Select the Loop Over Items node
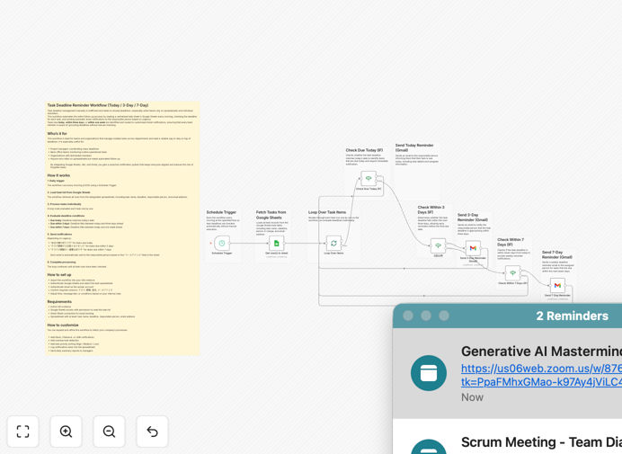This screenshot has height=454, width=622. 333,243
